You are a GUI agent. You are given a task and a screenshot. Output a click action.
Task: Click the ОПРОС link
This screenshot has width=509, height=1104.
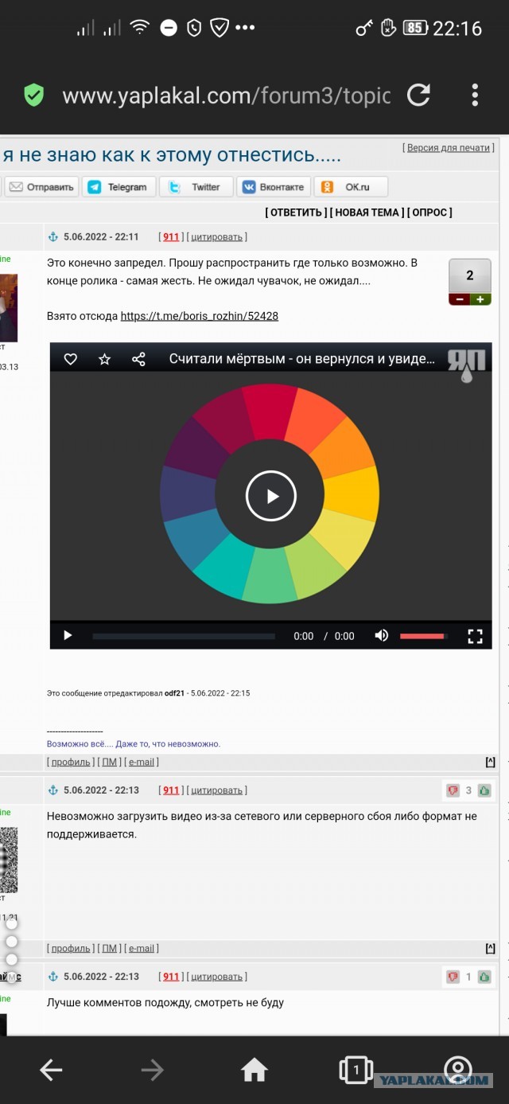point(429,213)
